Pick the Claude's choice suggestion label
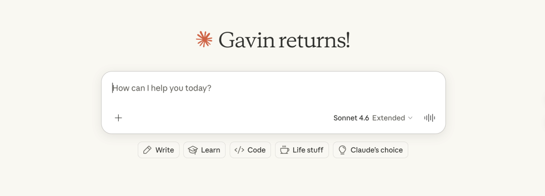This screenshot has width=545, height=196. (376, 150)
